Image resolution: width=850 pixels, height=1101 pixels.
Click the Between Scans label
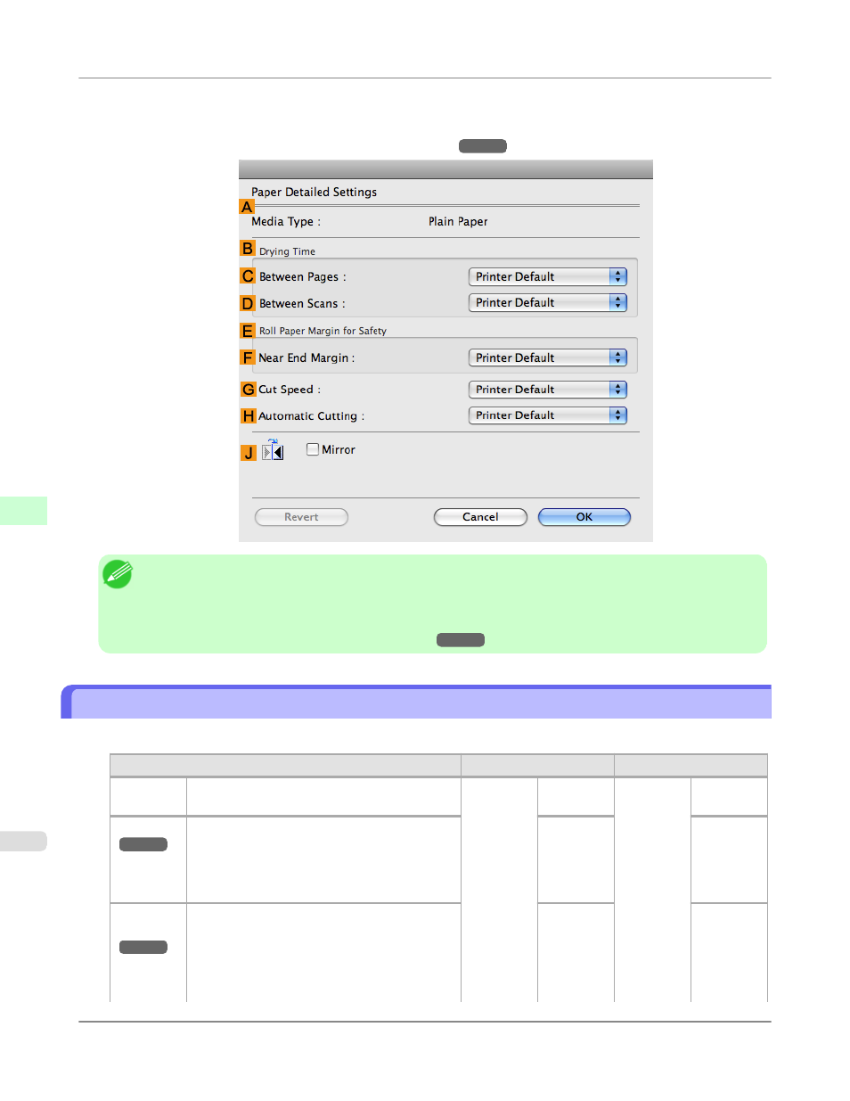pyautogui.click(x=302, y=303)
